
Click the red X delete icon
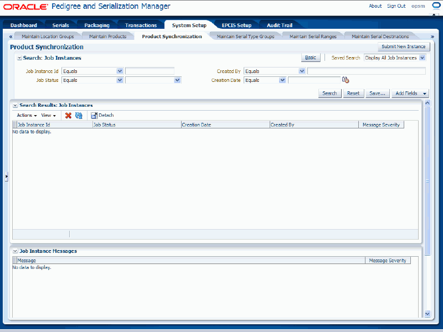[x=68, y=115]
